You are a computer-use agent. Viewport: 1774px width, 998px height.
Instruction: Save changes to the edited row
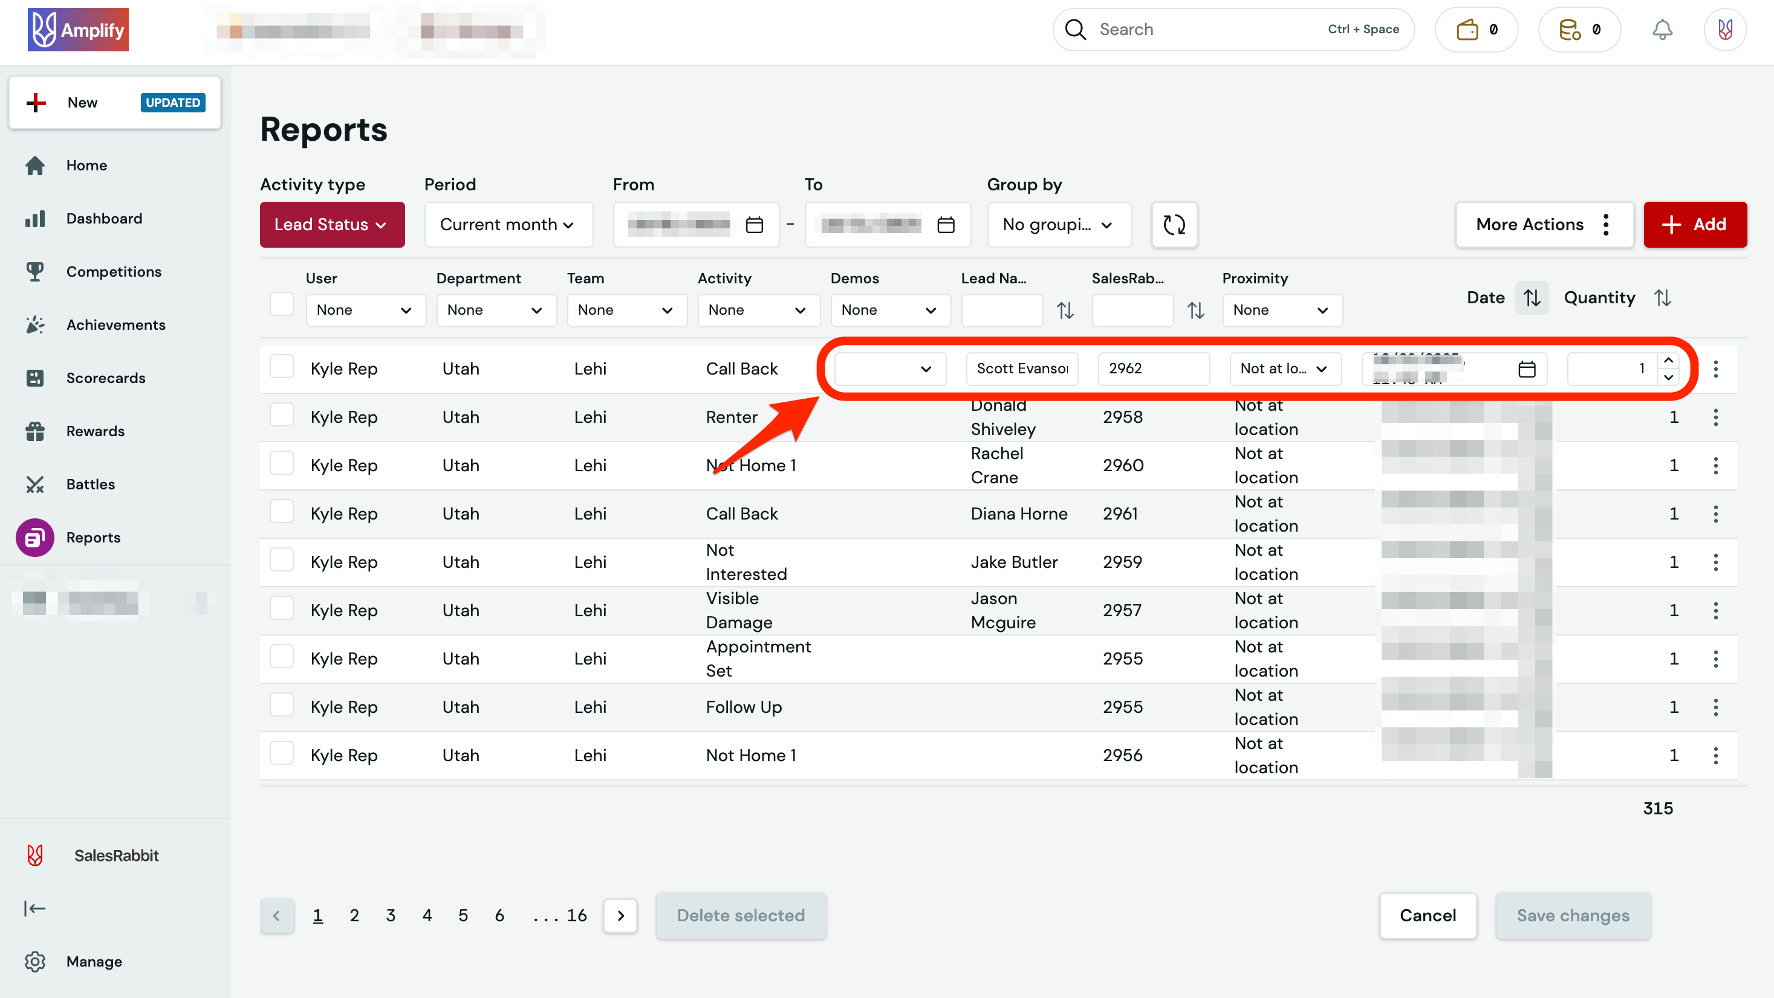[x=1573, y=915]
